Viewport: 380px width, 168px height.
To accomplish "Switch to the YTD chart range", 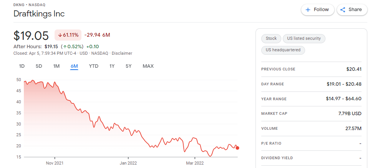I will point(93,66).
